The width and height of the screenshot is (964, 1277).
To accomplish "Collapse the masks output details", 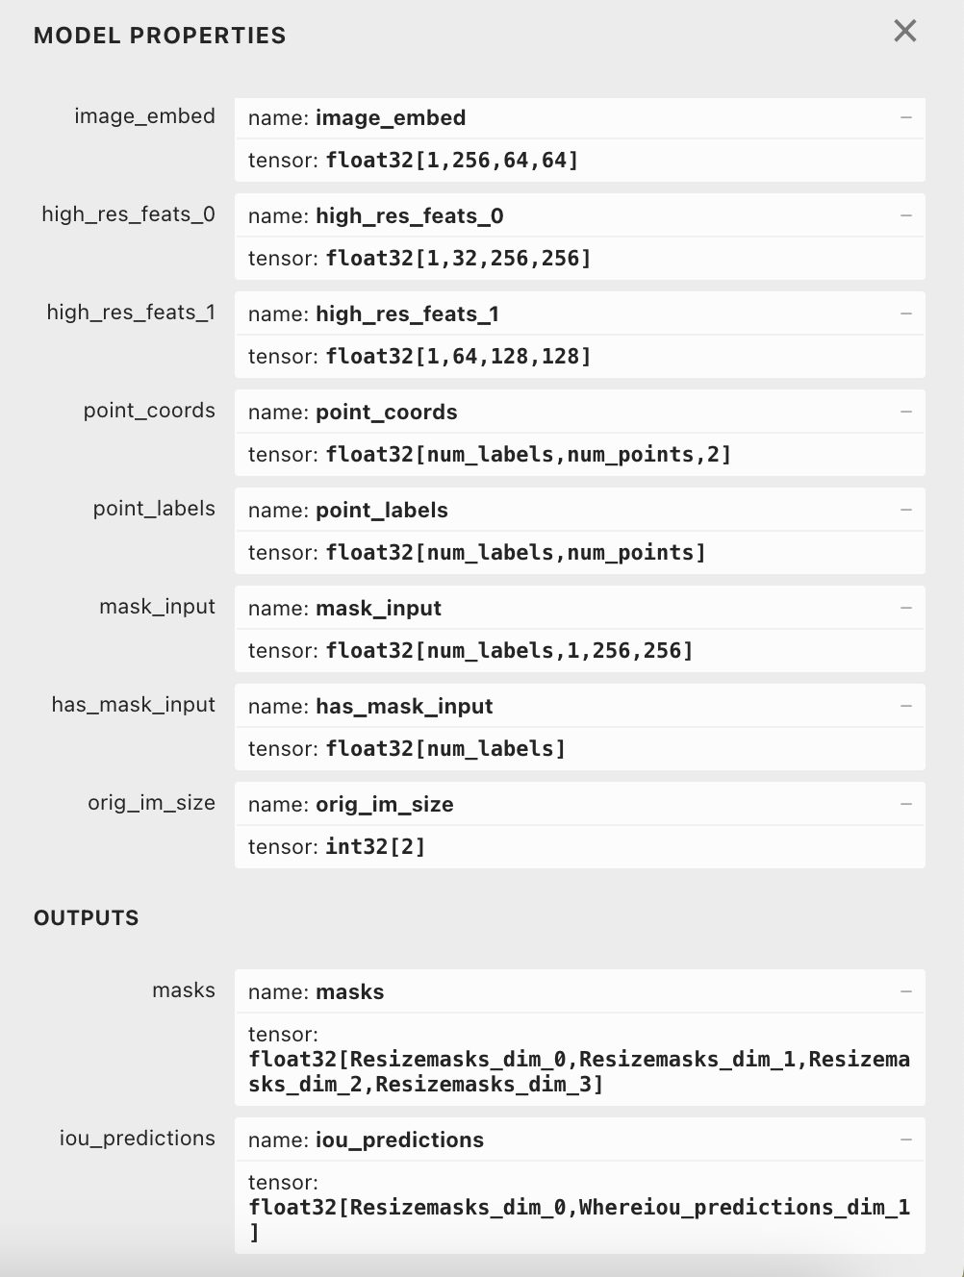I will 905,991.
